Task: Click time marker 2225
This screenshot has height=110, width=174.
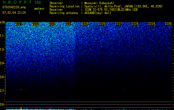Action: pos(85,24)
